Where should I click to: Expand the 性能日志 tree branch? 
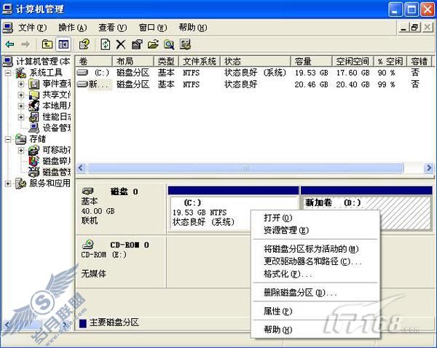(21, 117)
